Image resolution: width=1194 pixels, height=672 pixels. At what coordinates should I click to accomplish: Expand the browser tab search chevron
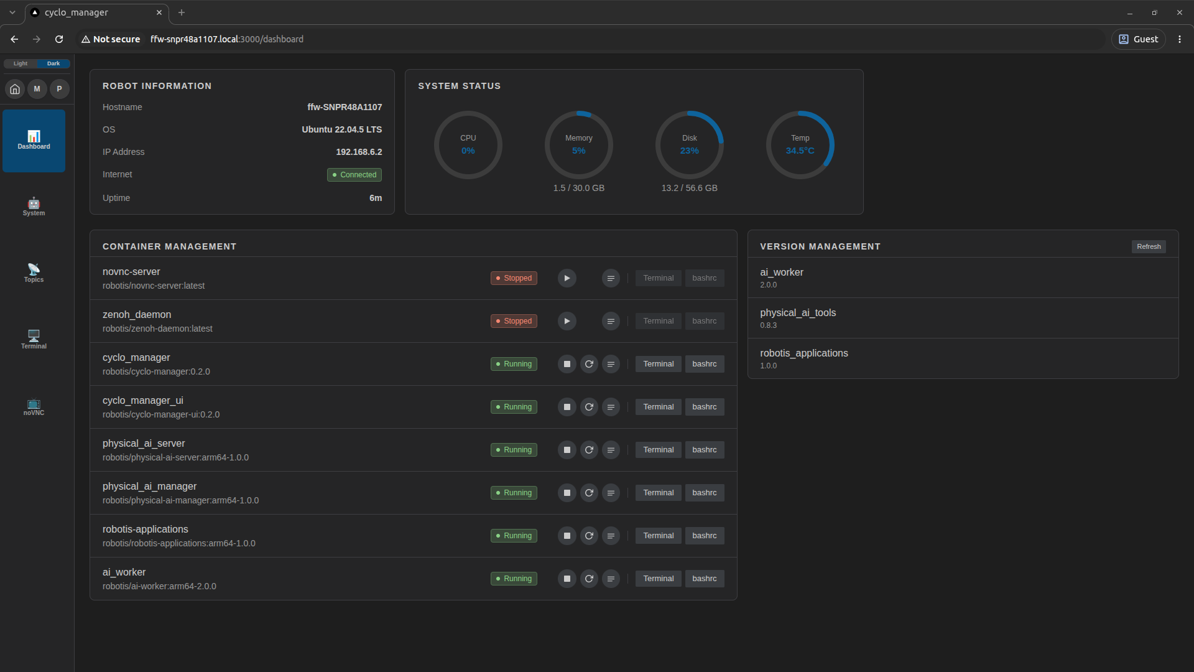[x=12, y=12]
